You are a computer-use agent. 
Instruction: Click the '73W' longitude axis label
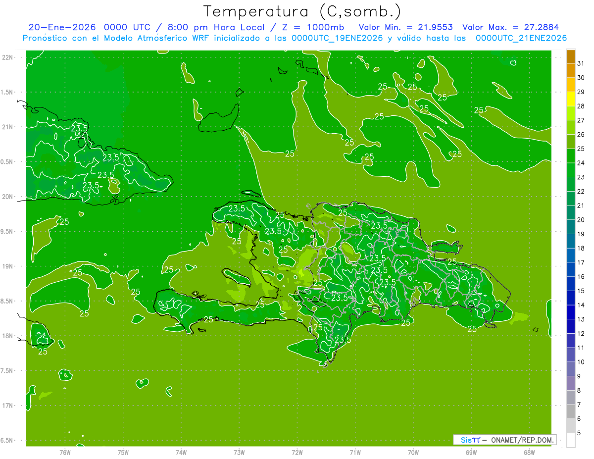click(239, 453)
